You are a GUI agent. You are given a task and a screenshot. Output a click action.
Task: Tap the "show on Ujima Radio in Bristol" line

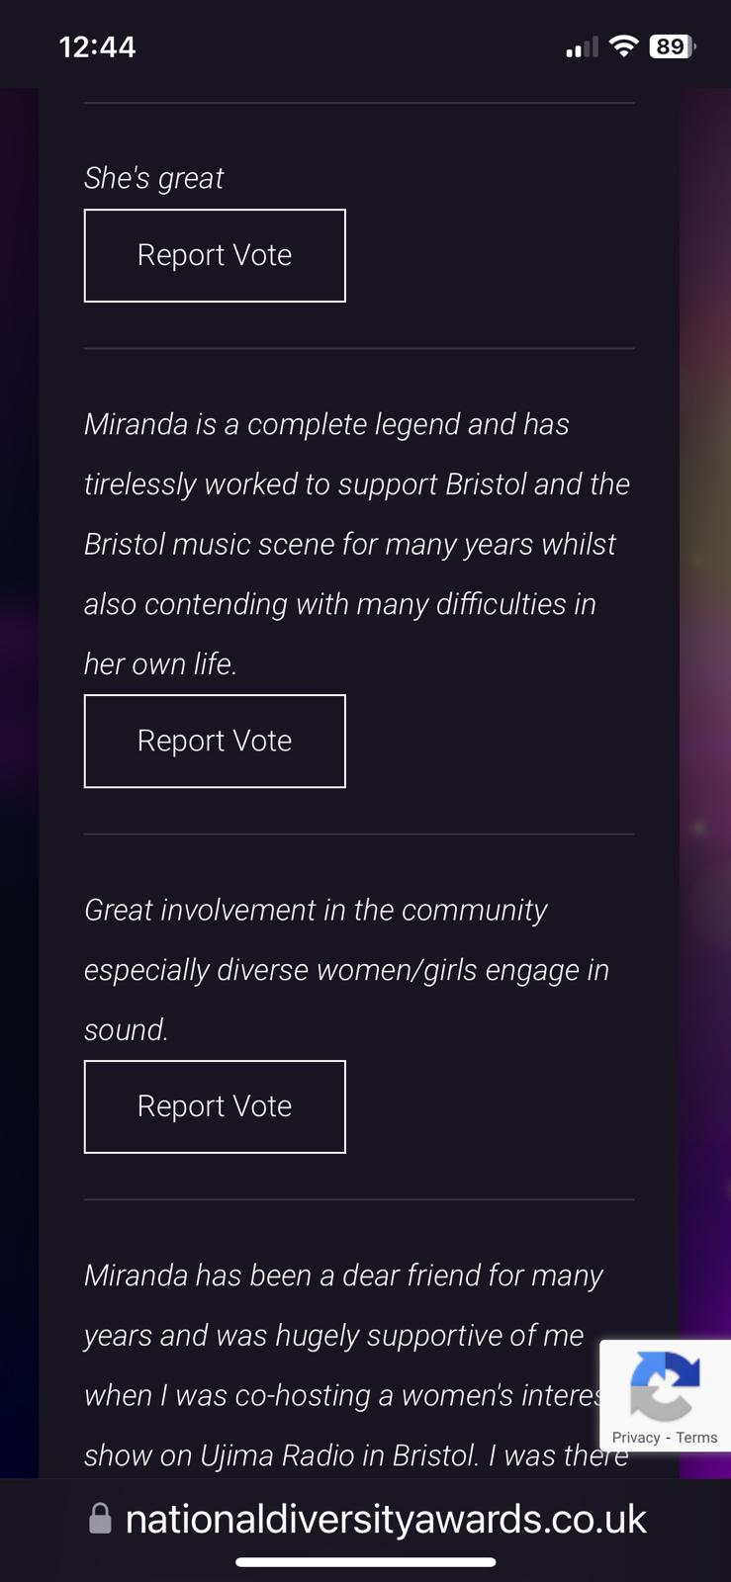(356, 1455)
